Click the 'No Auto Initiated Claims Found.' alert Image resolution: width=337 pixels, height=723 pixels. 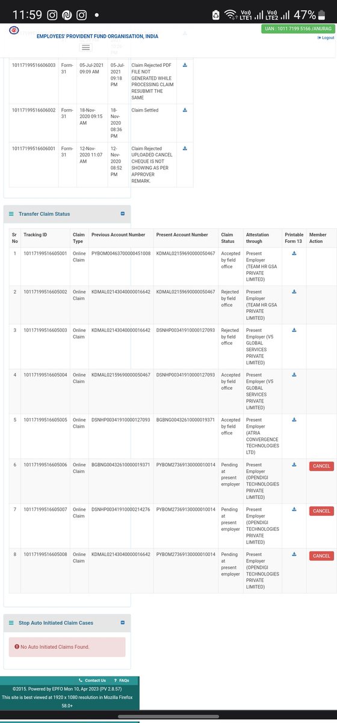tap(67, 647)
